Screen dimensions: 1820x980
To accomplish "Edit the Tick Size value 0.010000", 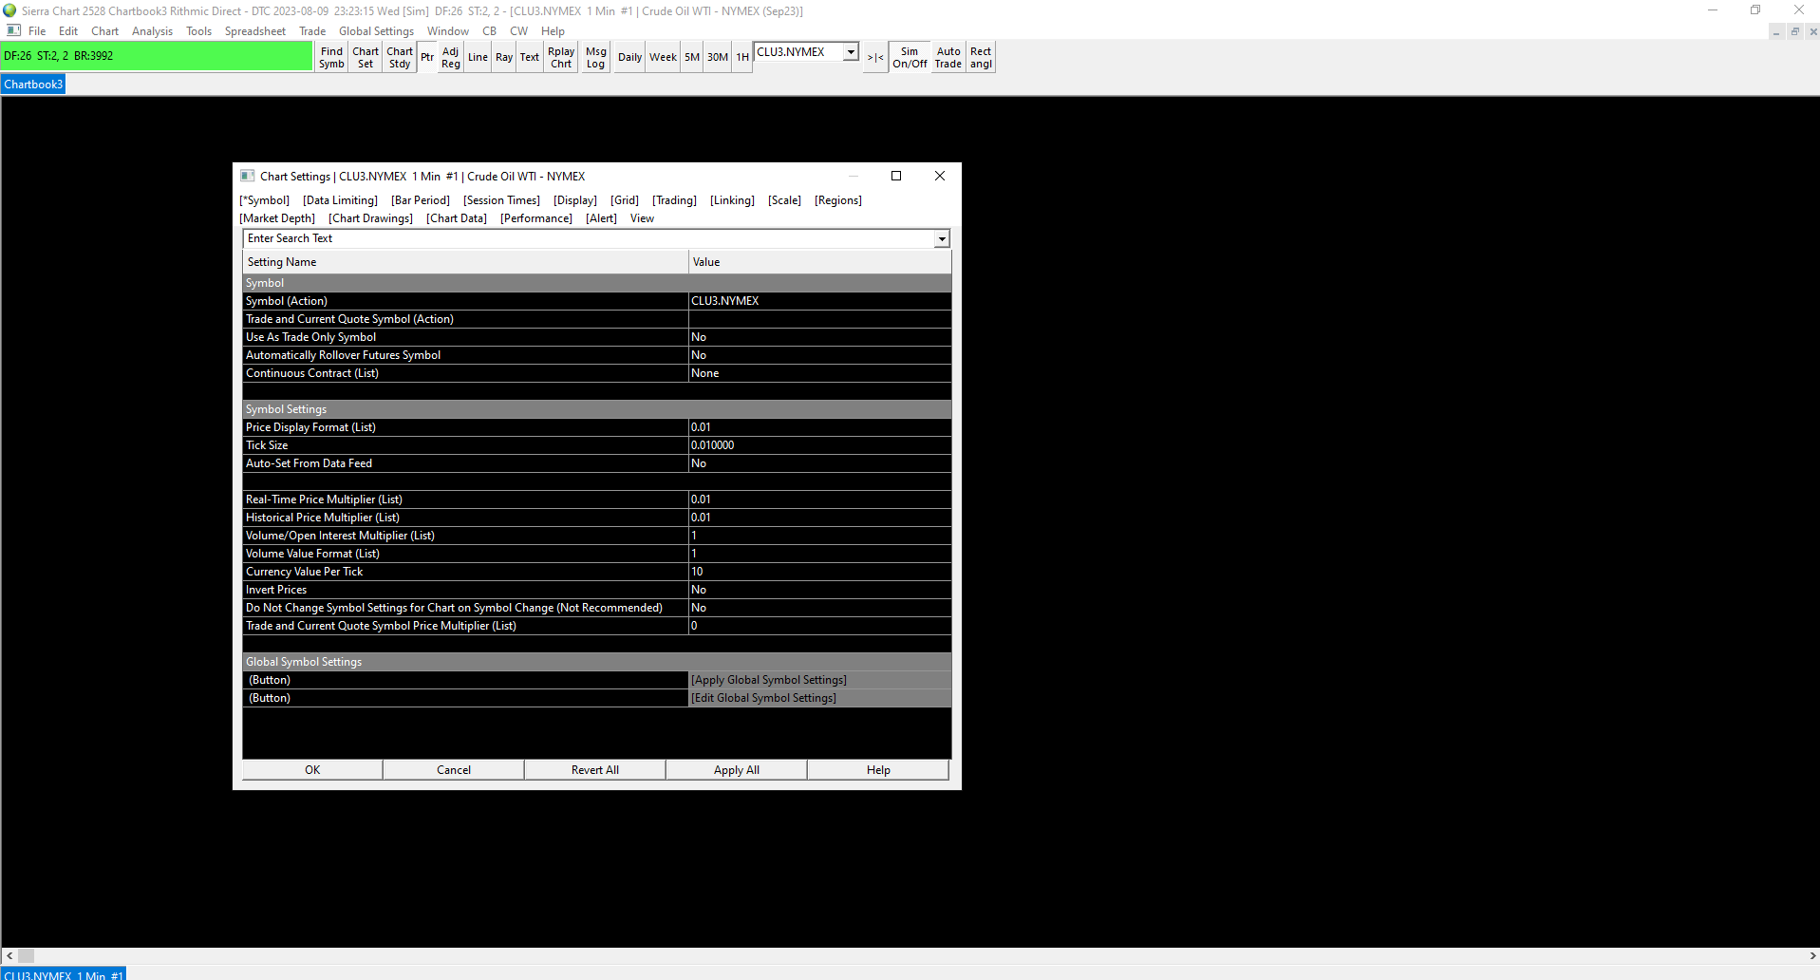I will tap(820, 445).
